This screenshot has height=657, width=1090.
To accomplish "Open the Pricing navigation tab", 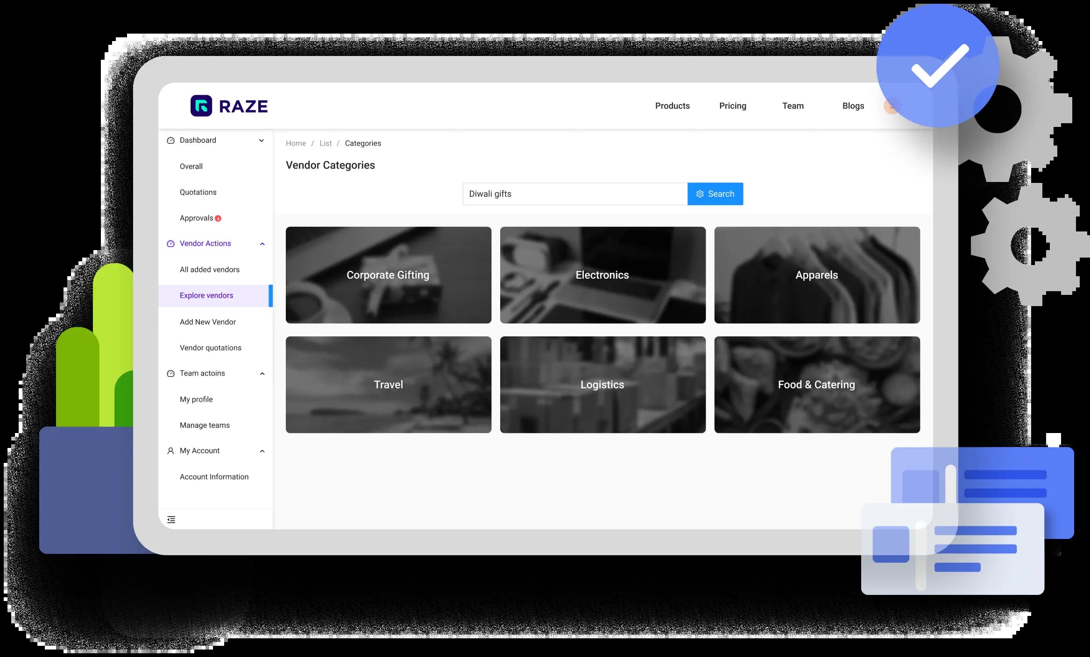I will tap(733, 106).
